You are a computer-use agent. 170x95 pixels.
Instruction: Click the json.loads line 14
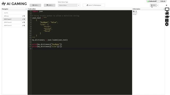(50, 40)
